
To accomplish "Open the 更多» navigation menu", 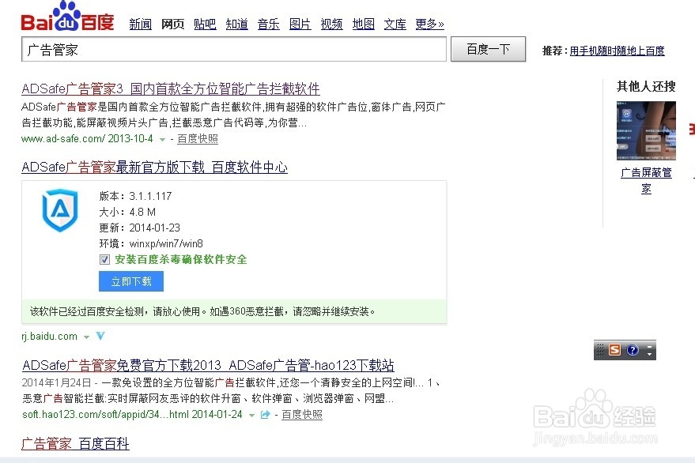I will click(429, 24).
